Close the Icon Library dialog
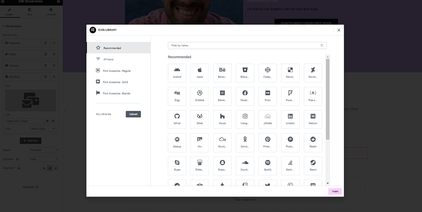Viewport: 422px width, 212px height. pos(339,30)
